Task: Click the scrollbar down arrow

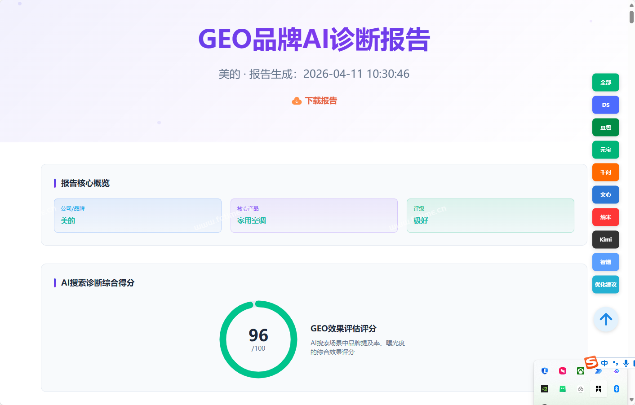Action: [631, 400]
